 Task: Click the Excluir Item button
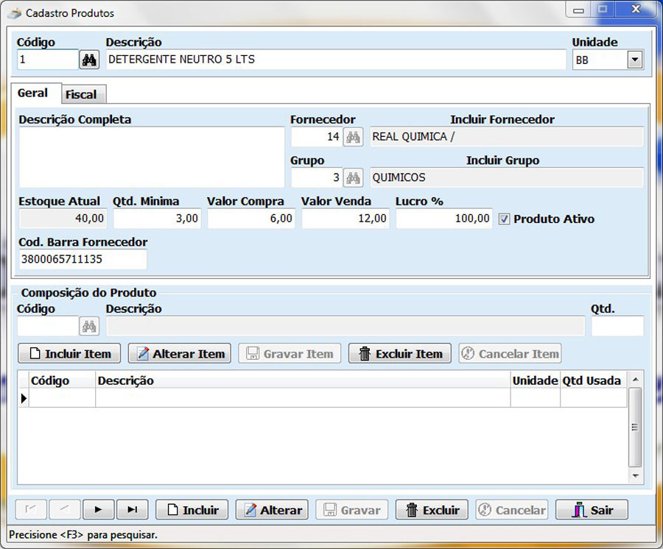click(400, 353)
